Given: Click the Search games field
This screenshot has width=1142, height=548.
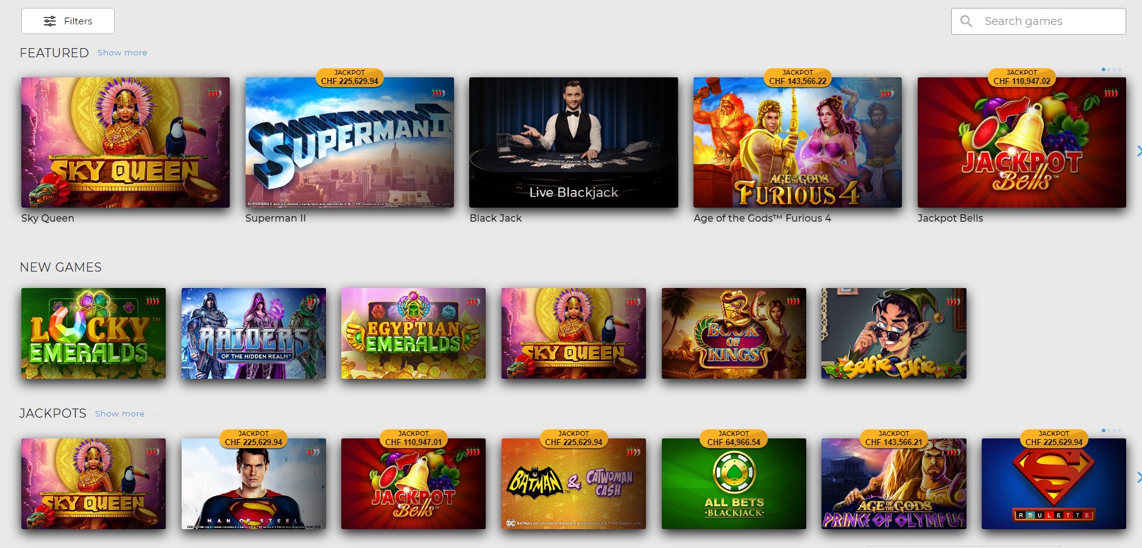Looking at the screenshot, I should pyautogui.click(x=1038, y=21).
